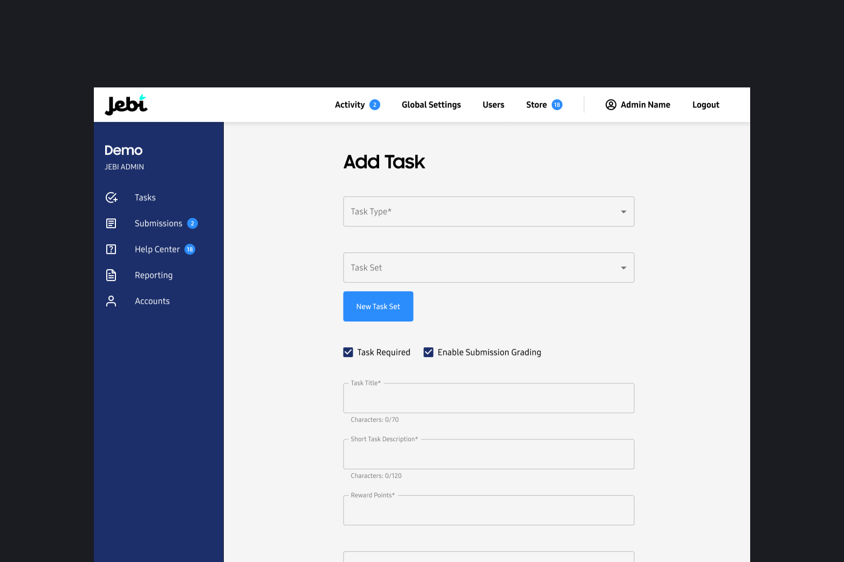
Task: Click the Accounts person icon
Action: point(111,301)
